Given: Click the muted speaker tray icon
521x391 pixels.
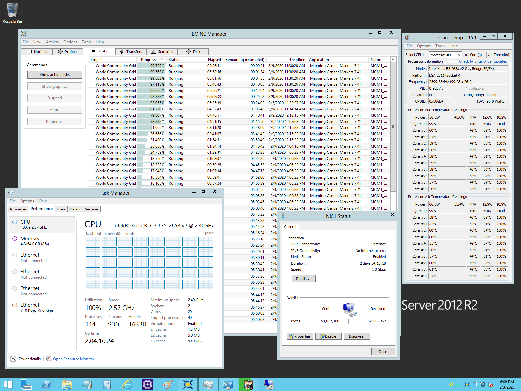Looking at the screenshot, I should point(490,384).
